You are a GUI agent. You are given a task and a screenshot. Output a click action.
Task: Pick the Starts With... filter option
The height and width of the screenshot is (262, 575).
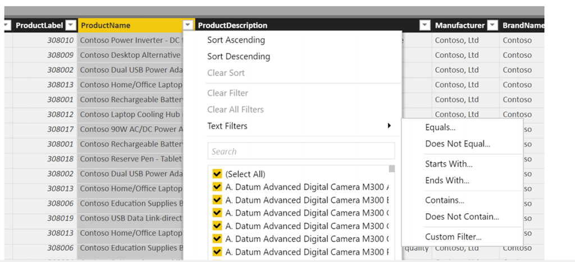pyautogui.click(x=449, y=164)
